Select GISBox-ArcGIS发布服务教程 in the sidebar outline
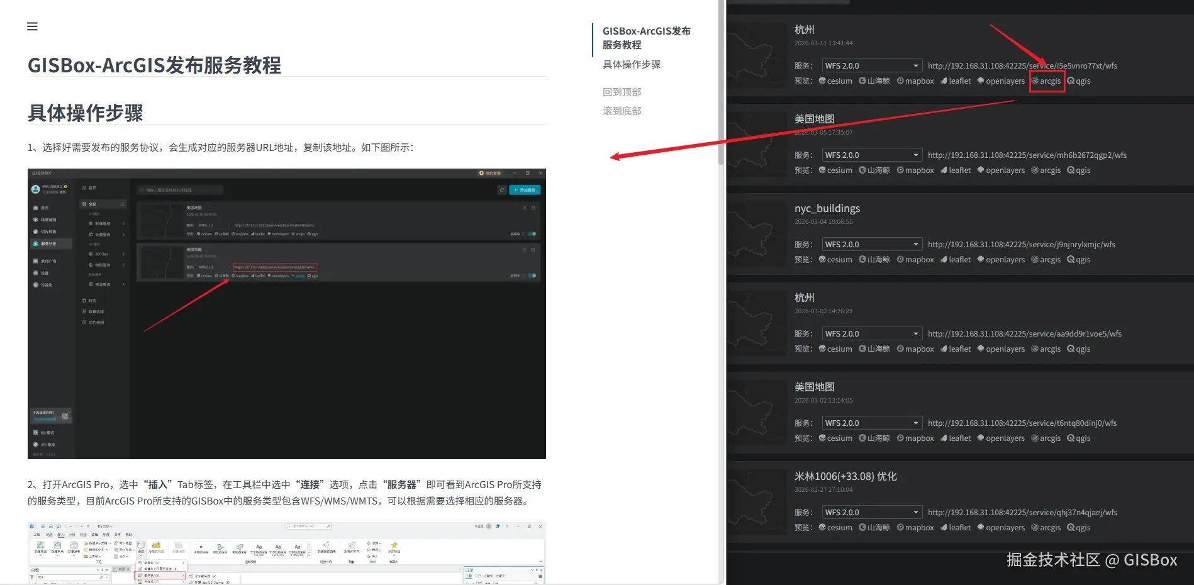 tap(646, 37)
